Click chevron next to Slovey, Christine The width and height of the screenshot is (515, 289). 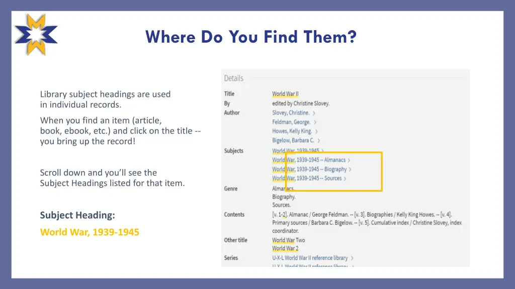pos(314,113)
